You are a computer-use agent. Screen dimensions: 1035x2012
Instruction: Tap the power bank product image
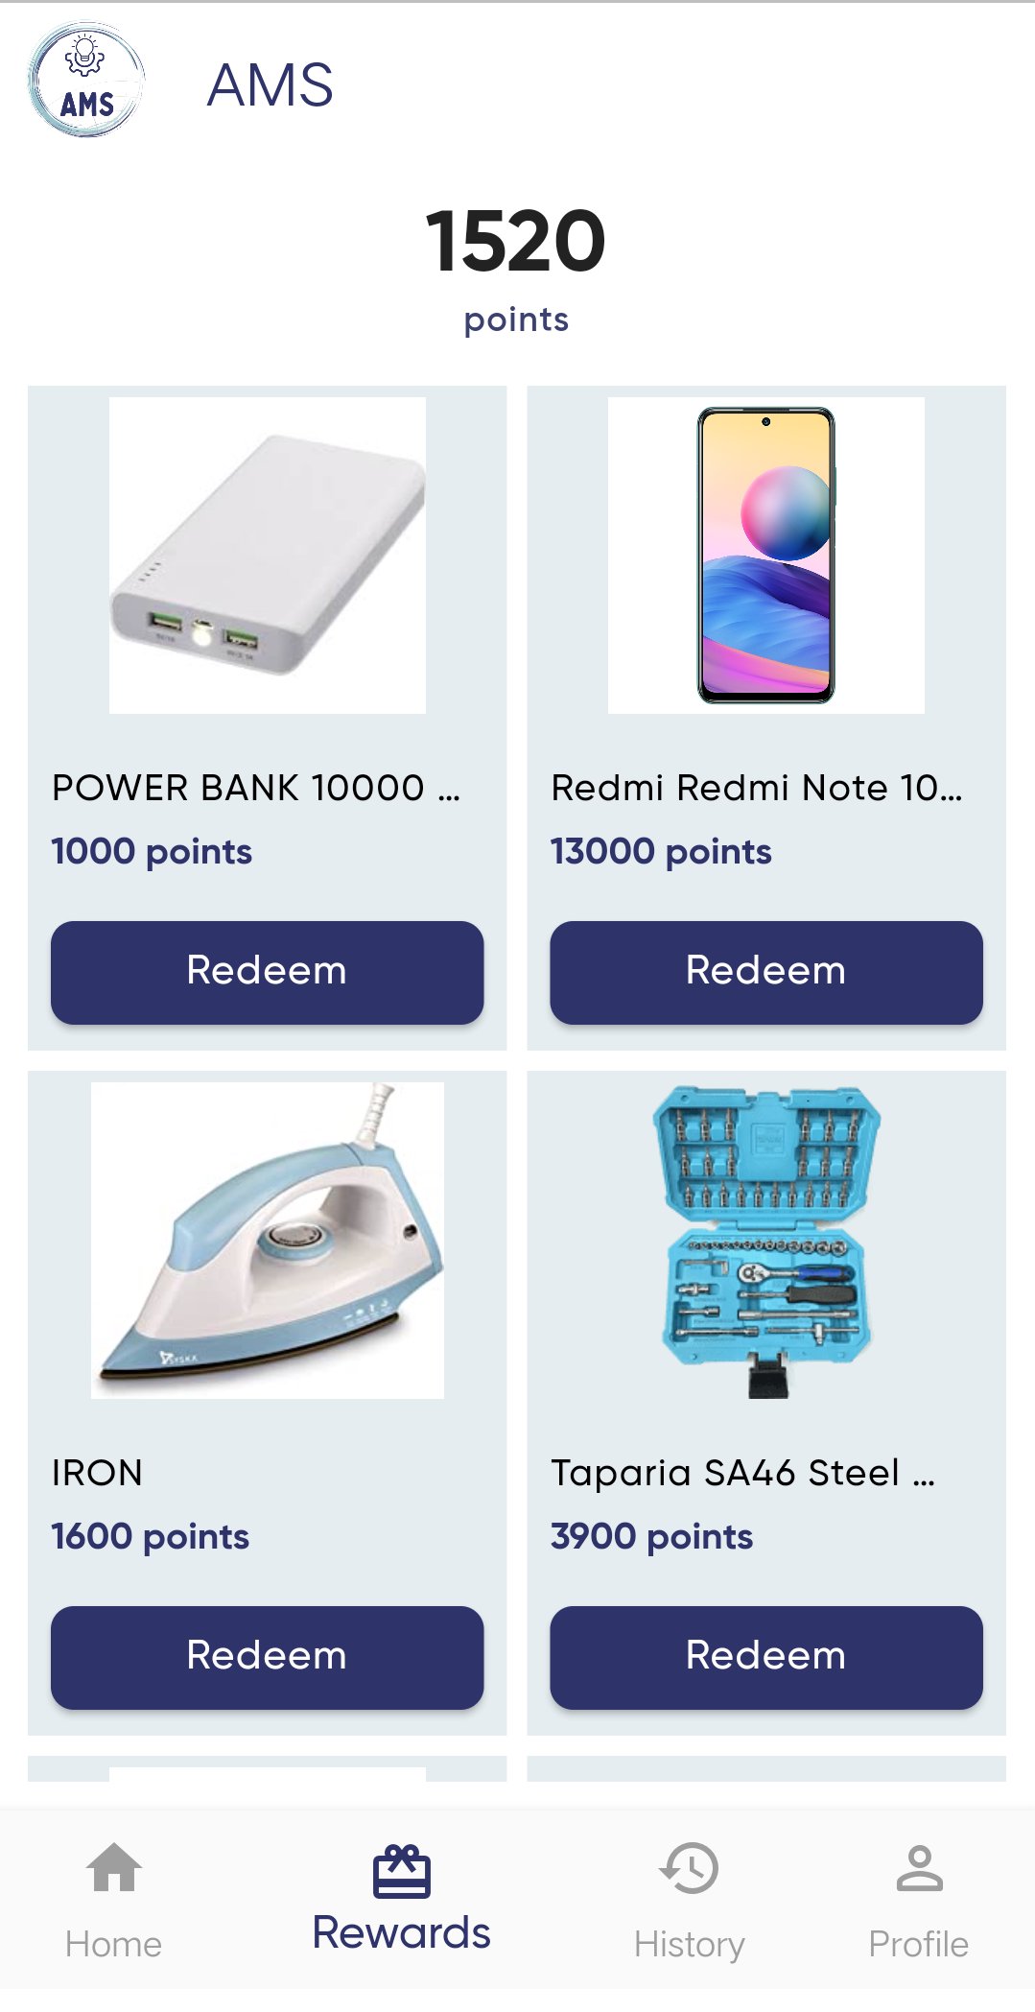(267, 555)
